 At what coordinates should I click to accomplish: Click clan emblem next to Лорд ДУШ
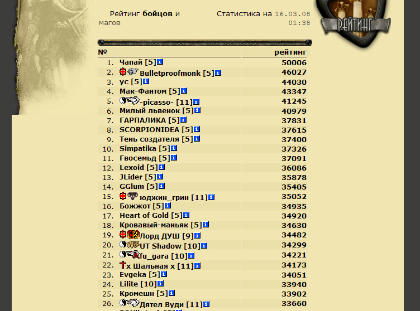(x=133, y=235)
